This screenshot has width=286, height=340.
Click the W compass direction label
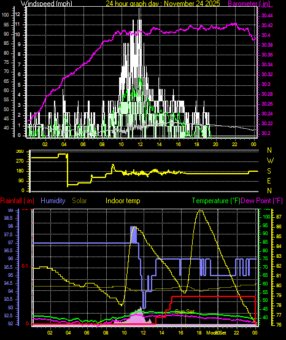[x=270, y=161]
